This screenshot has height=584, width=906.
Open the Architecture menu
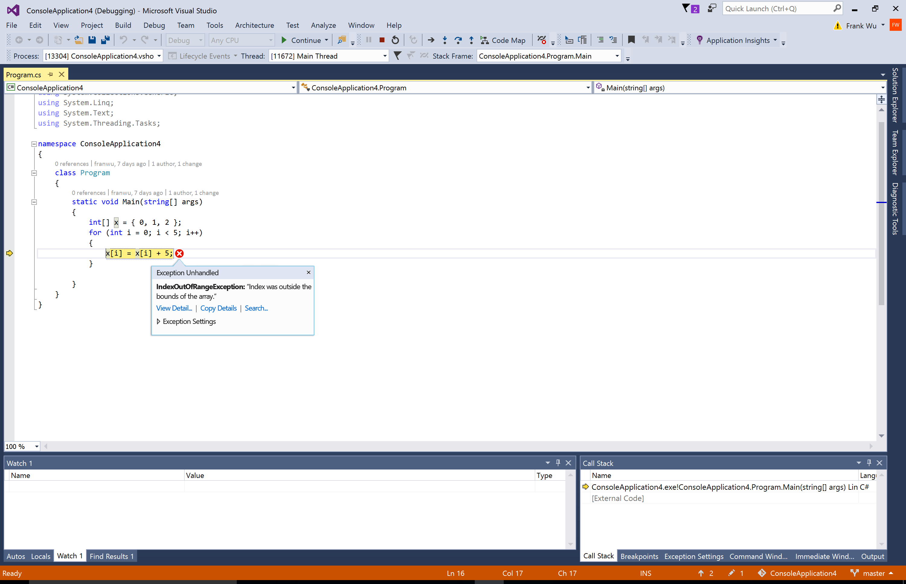254,25
